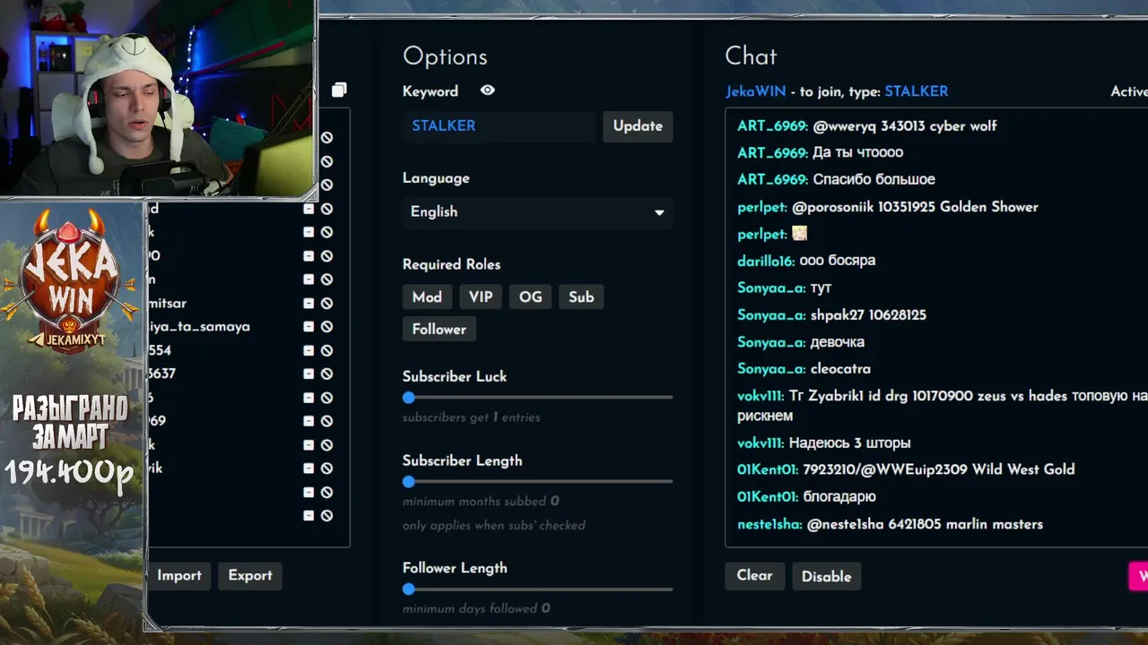1148x645 pixels.
Task: Toggle the Mod required role
Action: pyautogui.click(x=427, y=297)
